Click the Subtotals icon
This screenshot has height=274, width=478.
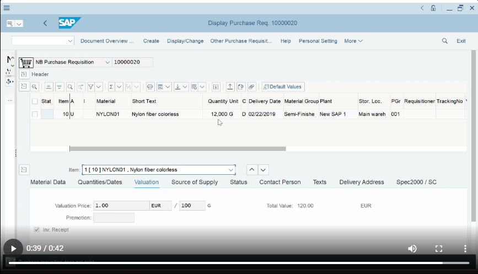tap(128, 87)
